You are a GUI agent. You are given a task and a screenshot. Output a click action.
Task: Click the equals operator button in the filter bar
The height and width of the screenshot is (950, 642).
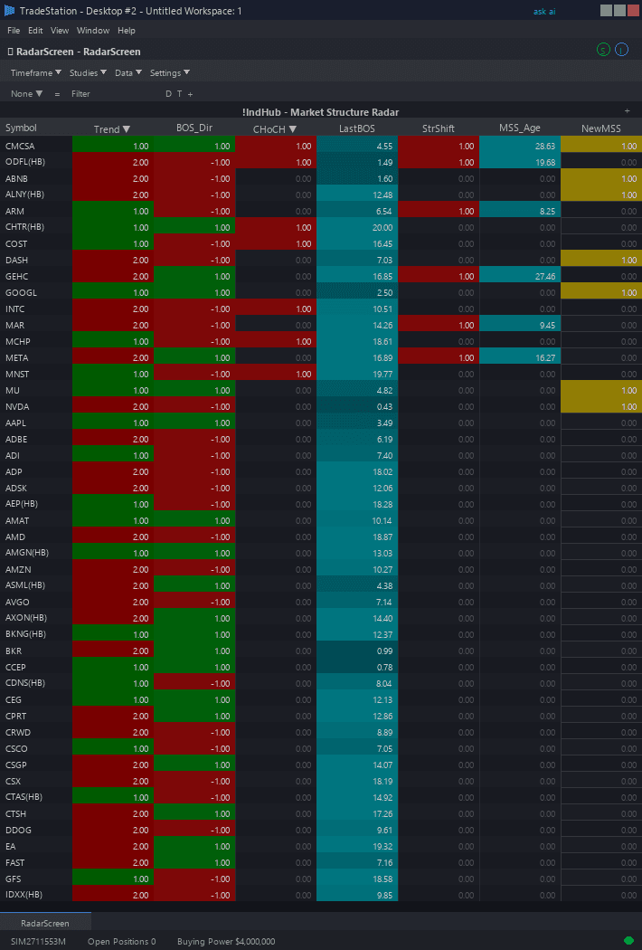click(56, 93)
